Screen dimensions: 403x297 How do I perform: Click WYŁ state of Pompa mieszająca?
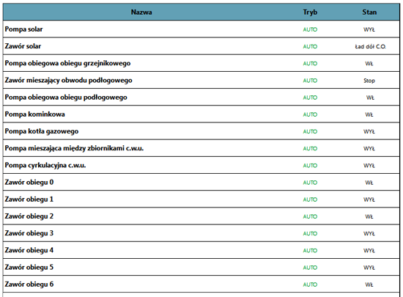click(x=369, y=148)
